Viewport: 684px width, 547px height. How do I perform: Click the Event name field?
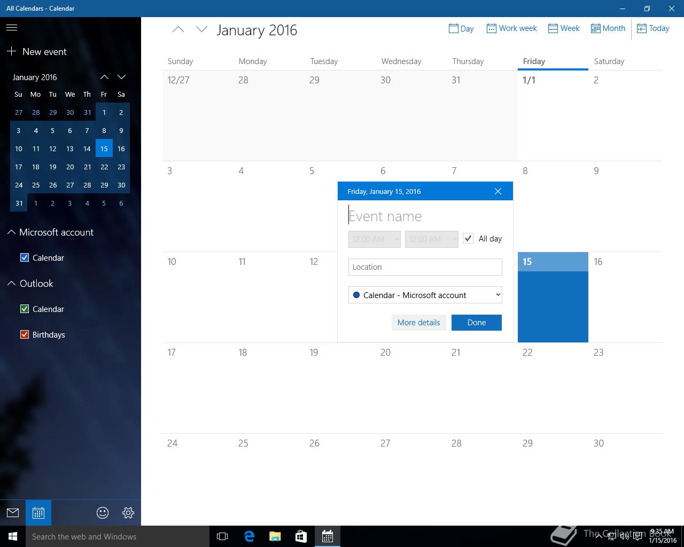pyautogui.click(x=425, y=216)
